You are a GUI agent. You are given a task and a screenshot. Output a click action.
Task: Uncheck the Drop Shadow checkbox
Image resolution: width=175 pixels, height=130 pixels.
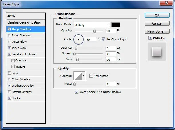[9, 29]
